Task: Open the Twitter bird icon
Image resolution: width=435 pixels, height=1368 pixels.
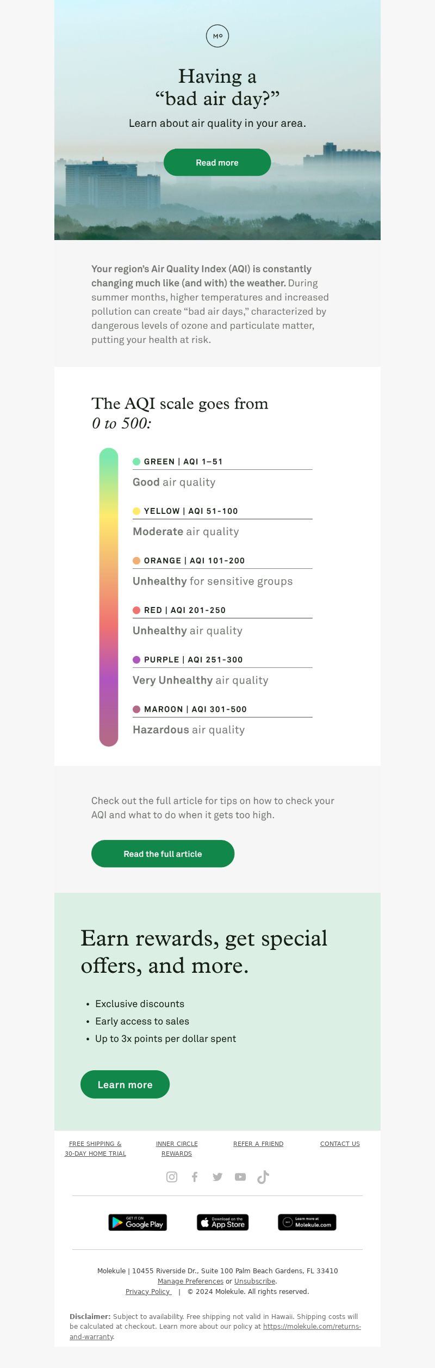Action: [217, 1177]
